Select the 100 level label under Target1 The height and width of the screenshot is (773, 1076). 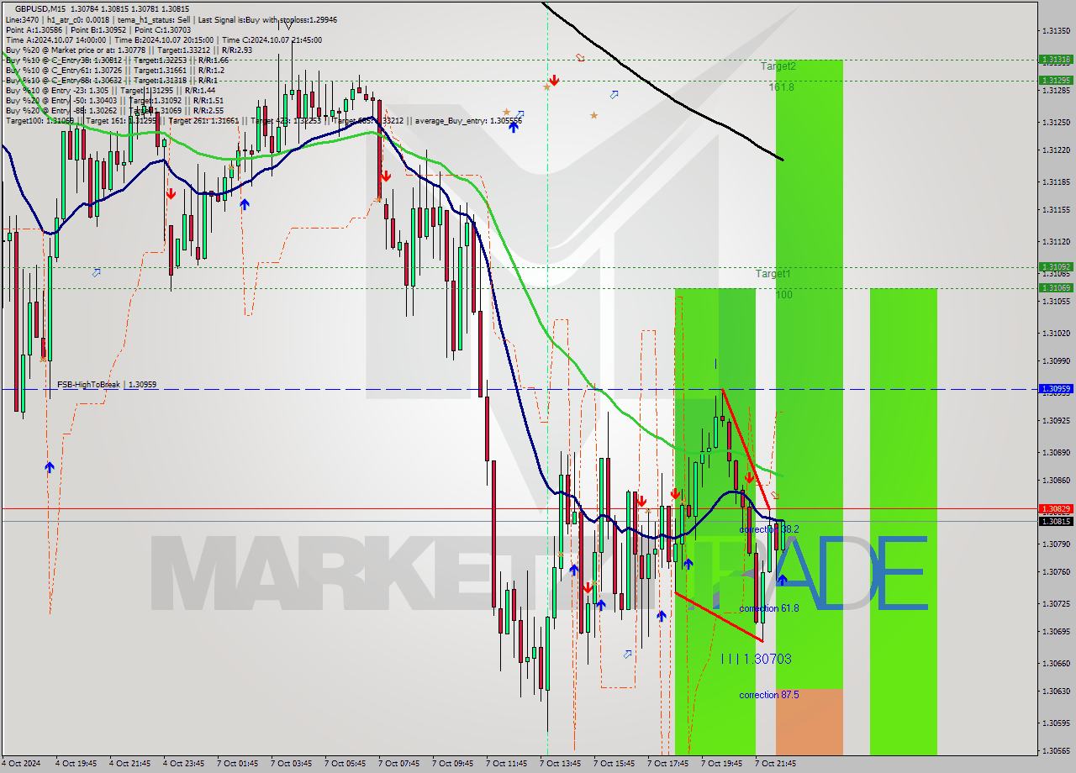tap(783, 295)
